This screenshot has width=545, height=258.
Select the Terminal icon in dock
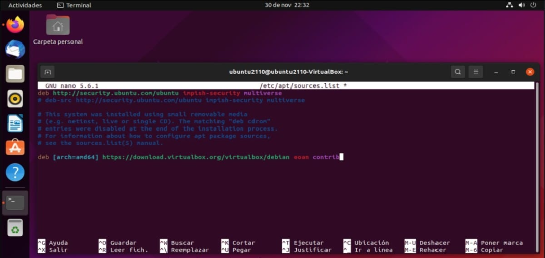point(15,202)
